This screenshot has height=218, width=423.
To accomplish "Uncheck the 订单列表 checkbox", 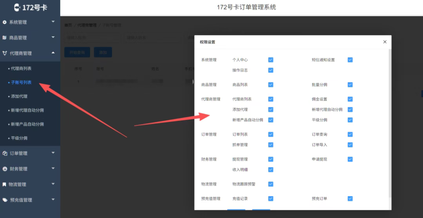I will pyautogui.click(x=271, y=134).
